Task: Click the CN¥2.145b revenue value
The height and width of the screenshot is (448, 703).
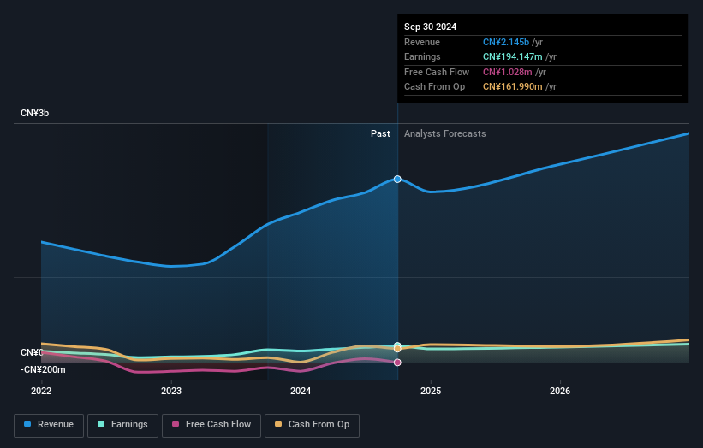Action: (506, 42)
